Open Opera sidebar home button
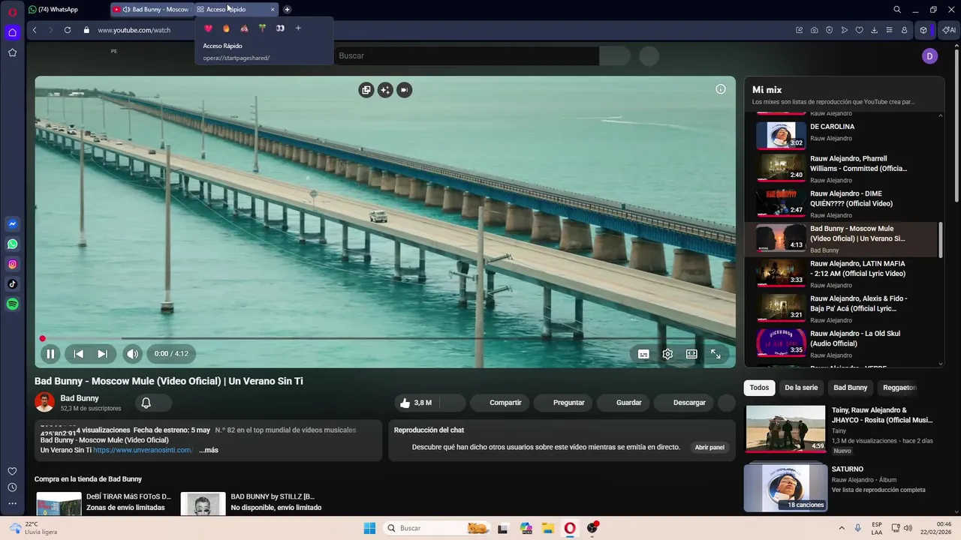 12,32
